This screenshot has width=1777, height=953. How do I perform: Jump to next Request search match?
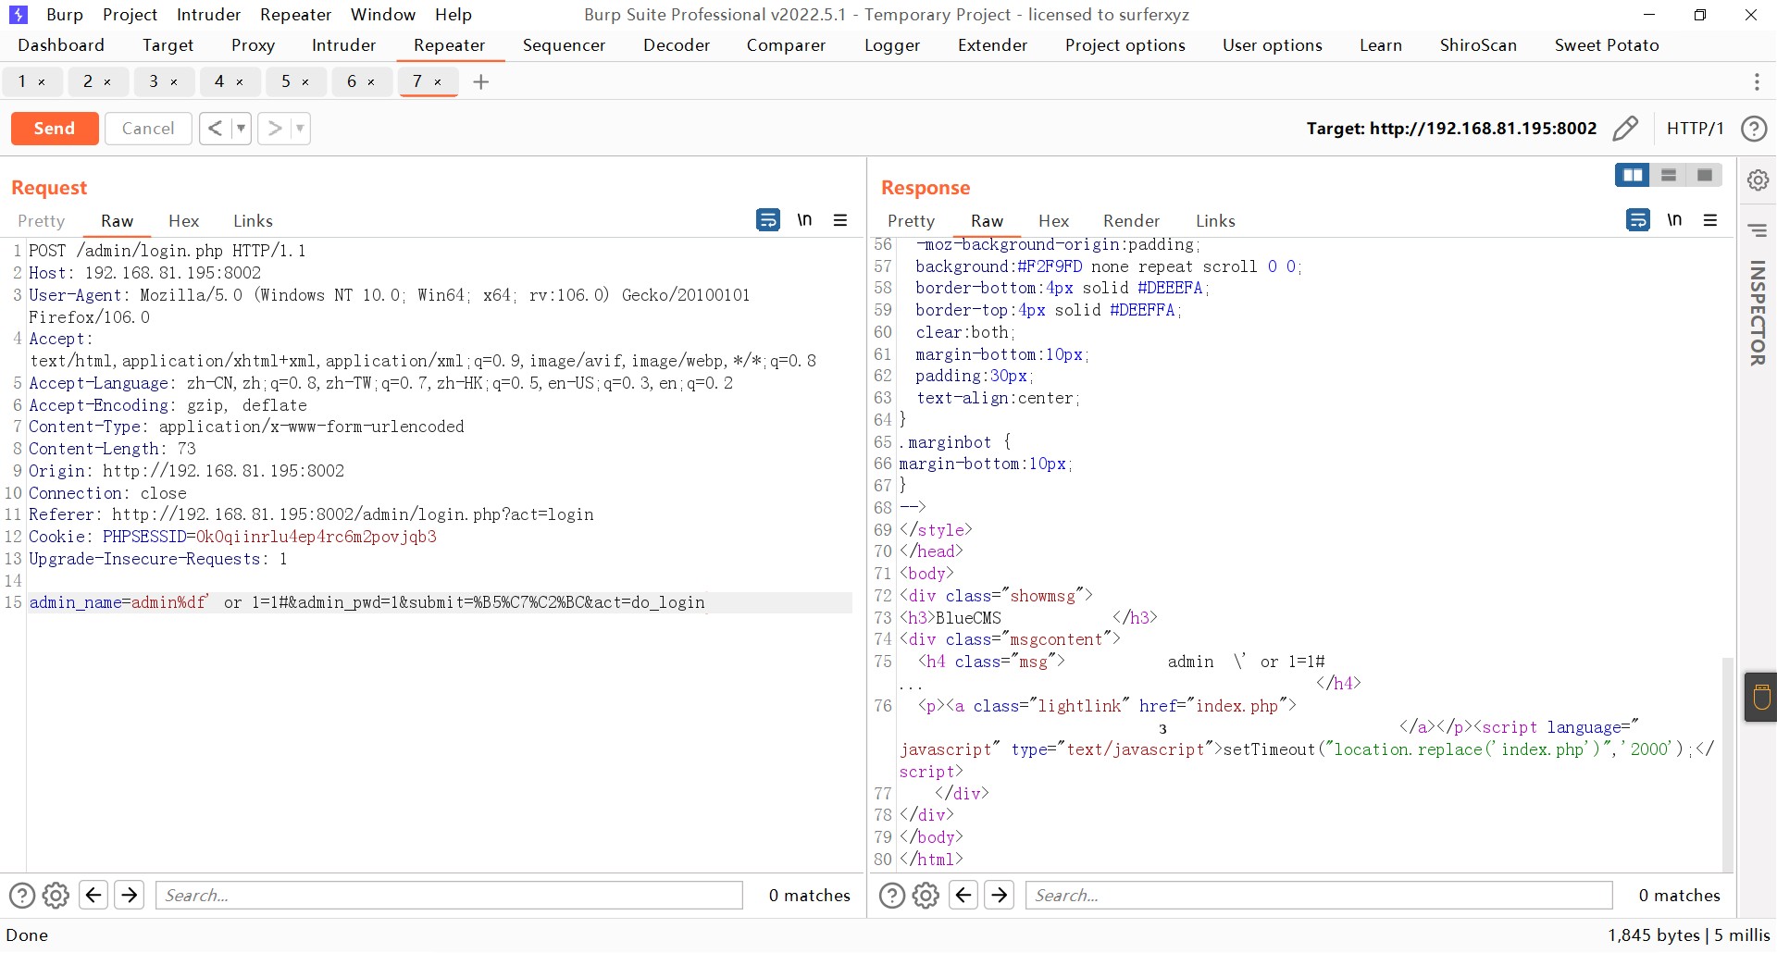click(130, 895)
